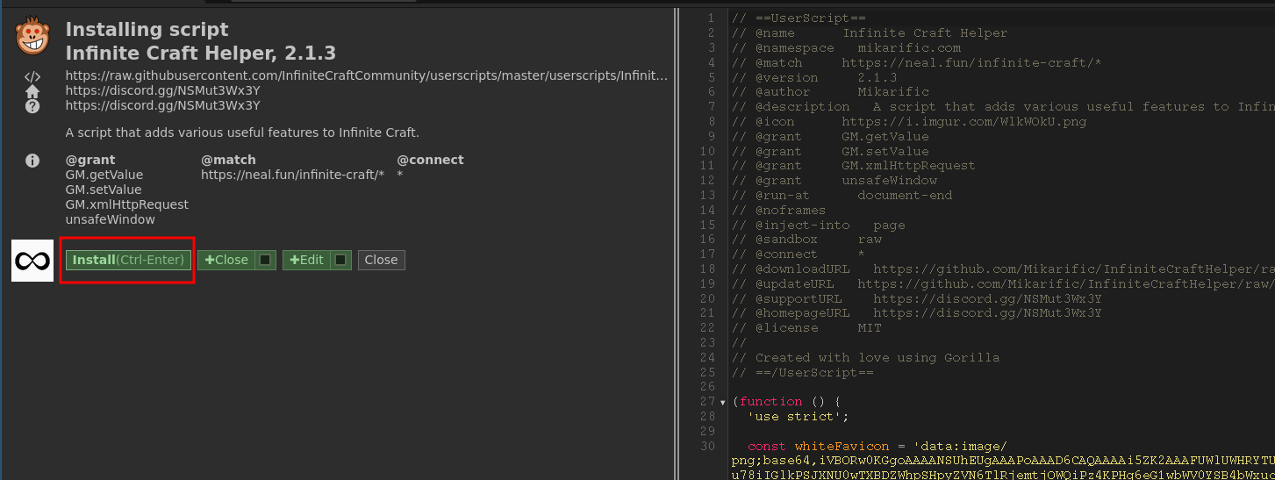The image size is (1275, 480).
Task: Click the unsafeWindow grant entry in left panel
Action: [111, 219]
